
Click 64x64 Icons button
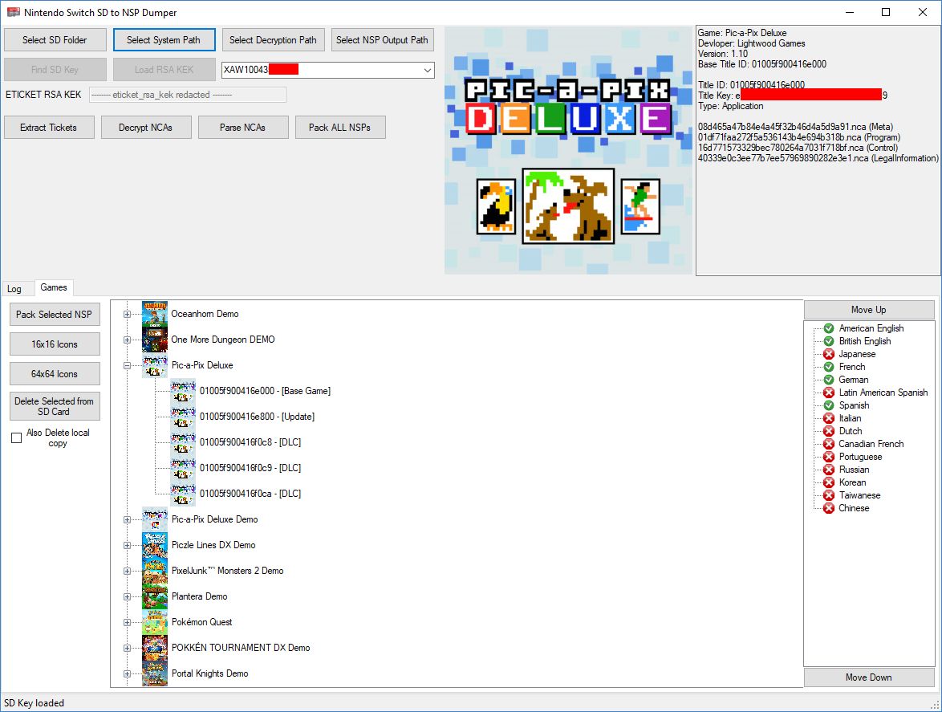pyautogui.click(x=55, y=374)
